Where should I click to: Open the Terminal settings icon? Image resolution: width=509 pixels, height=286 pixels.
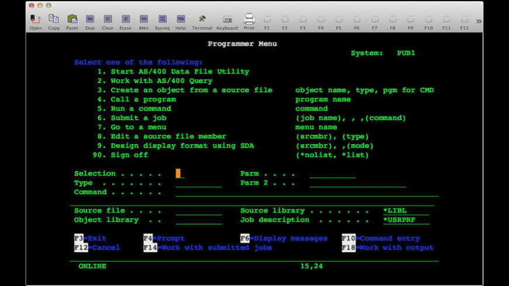point(202,22)
